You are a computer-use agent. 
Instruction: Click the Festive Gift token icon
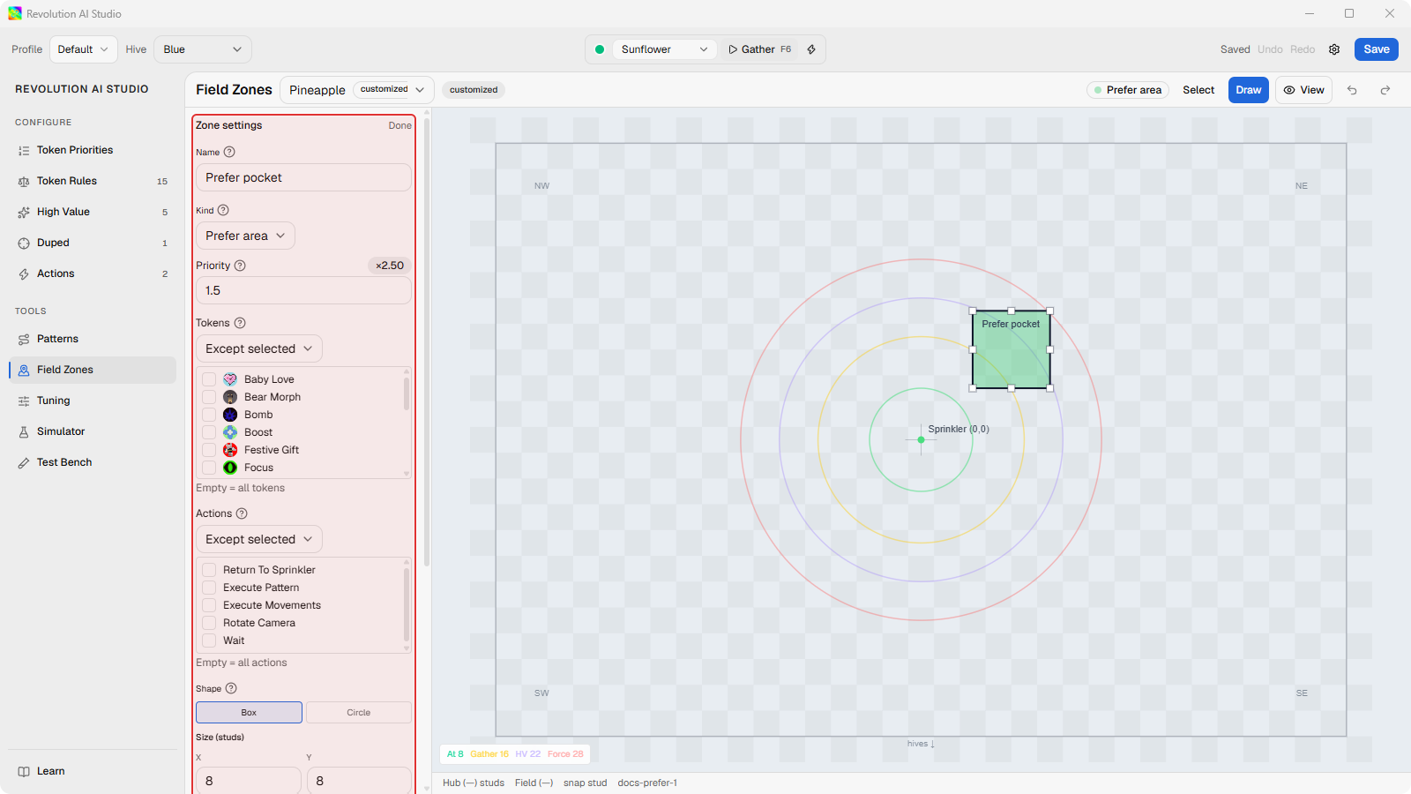pyautogui.click(x=230, y=450)
